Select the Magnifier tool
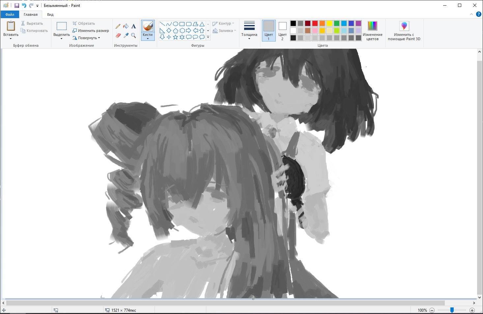Screen dimensions: 483x314 click(x=133, y=35)
